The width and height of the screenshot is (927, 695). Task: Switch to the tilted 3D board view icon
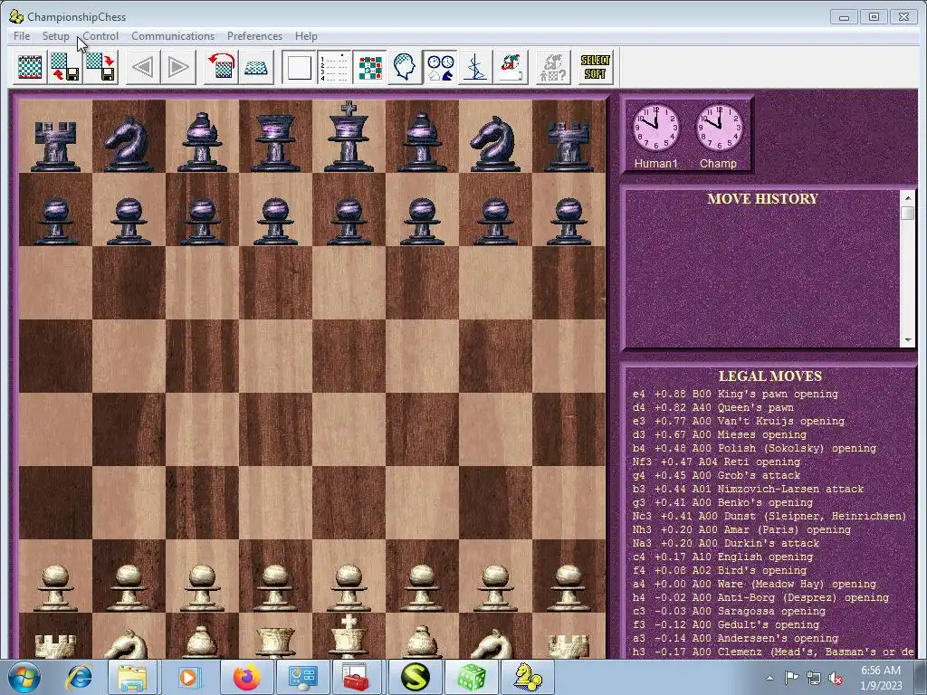click(256, 67)
